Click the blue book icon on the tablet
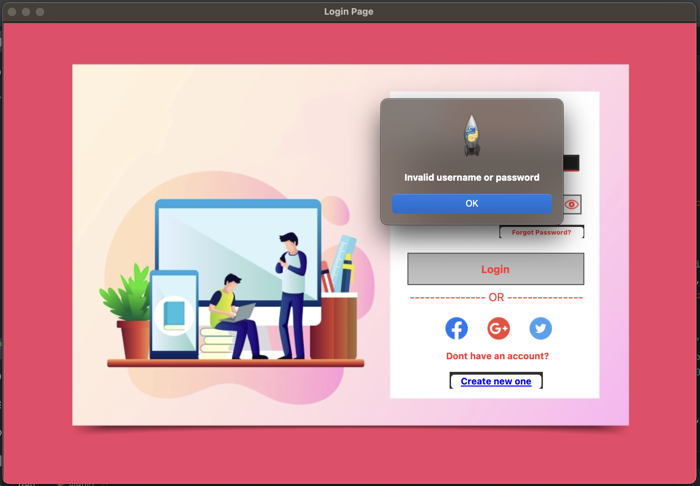The image size is (700, 486). (x=174, y=315)
